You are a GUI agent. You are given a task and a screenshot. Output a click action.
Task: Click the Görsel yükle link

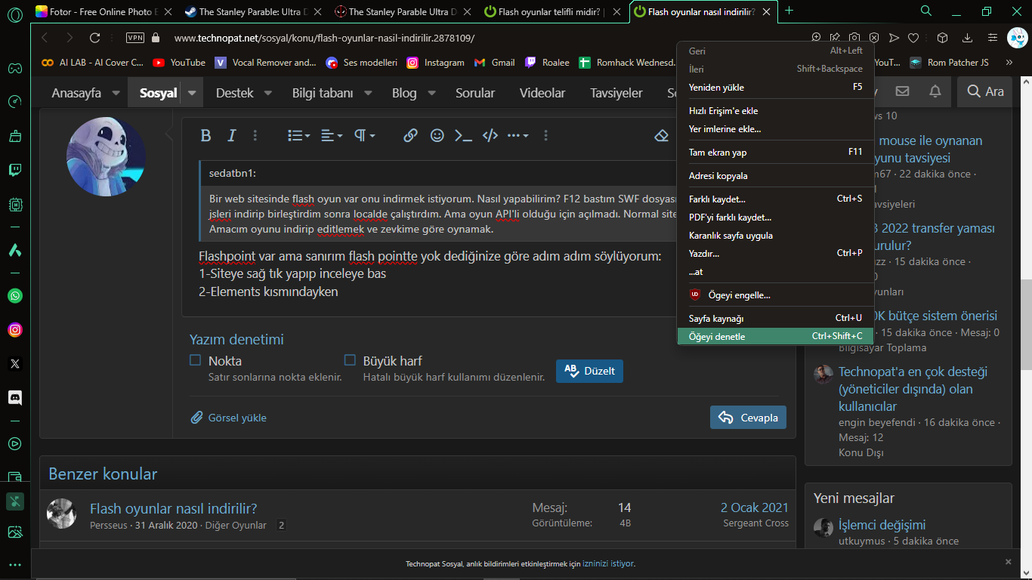click(x=228, y=418)
